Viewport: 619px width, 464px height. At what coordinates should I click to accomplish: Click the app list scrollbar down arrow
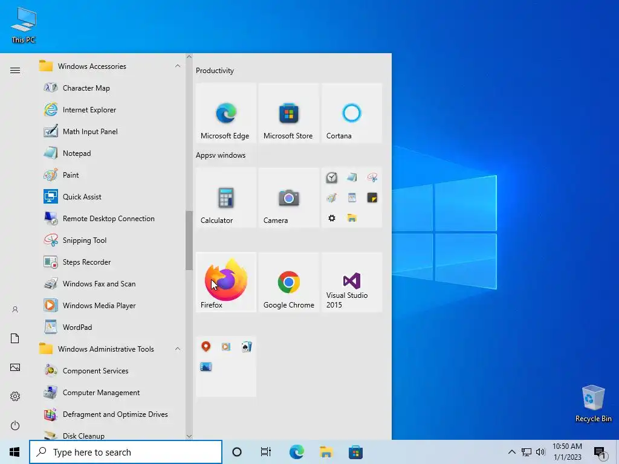tap(189, 436)
